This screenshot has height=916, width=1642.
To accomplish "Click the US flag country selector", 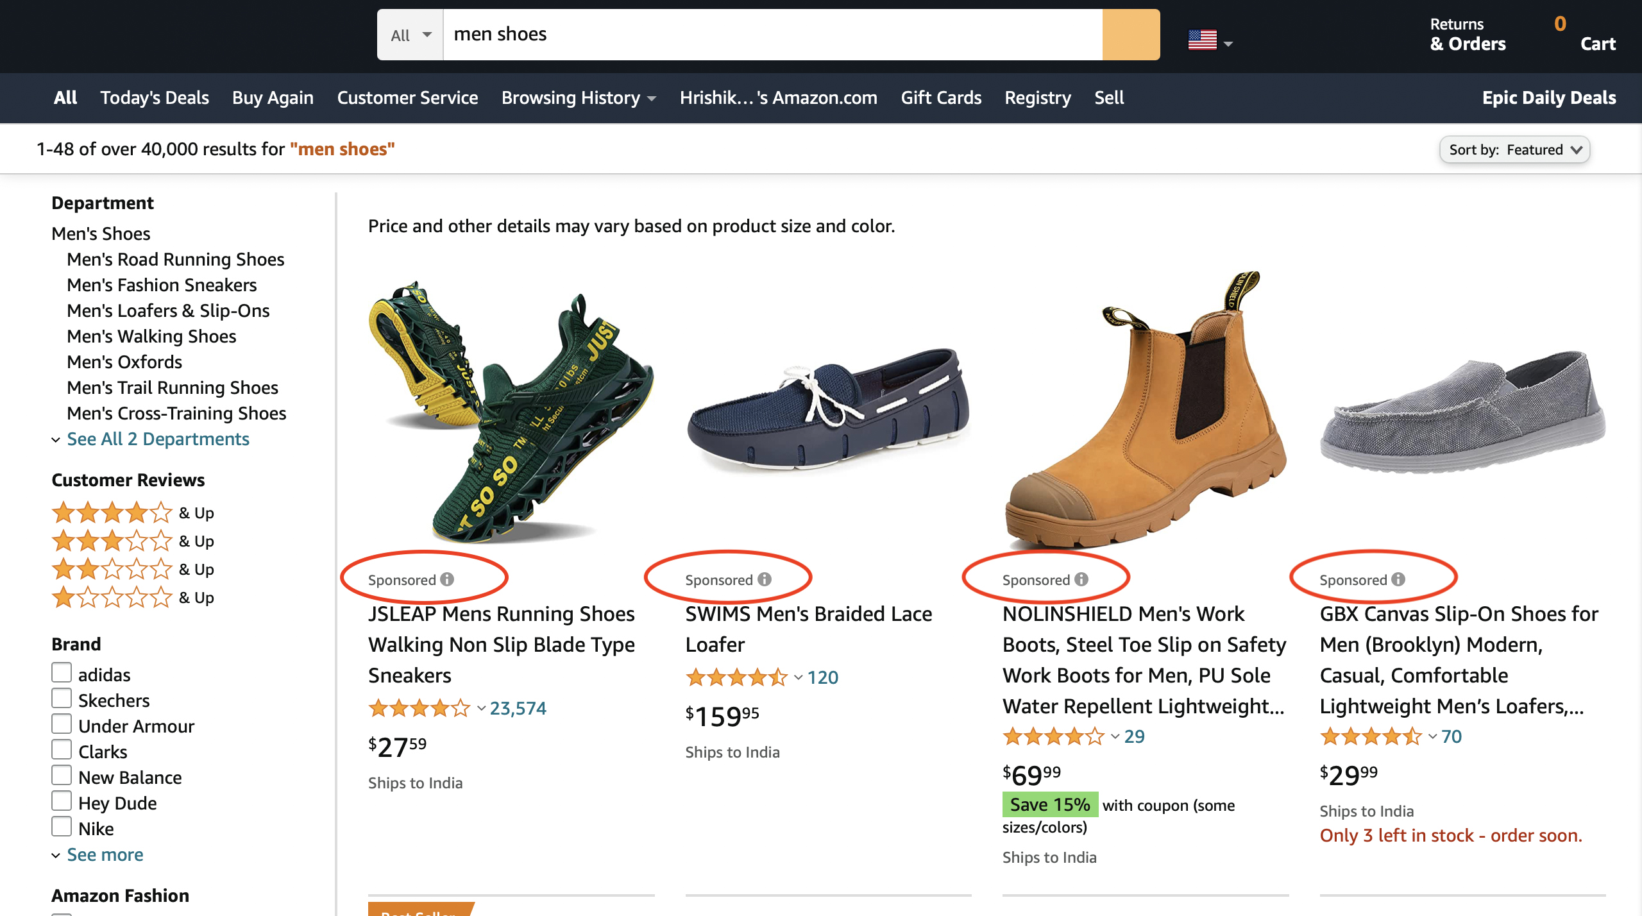I will click(1208, 40).
